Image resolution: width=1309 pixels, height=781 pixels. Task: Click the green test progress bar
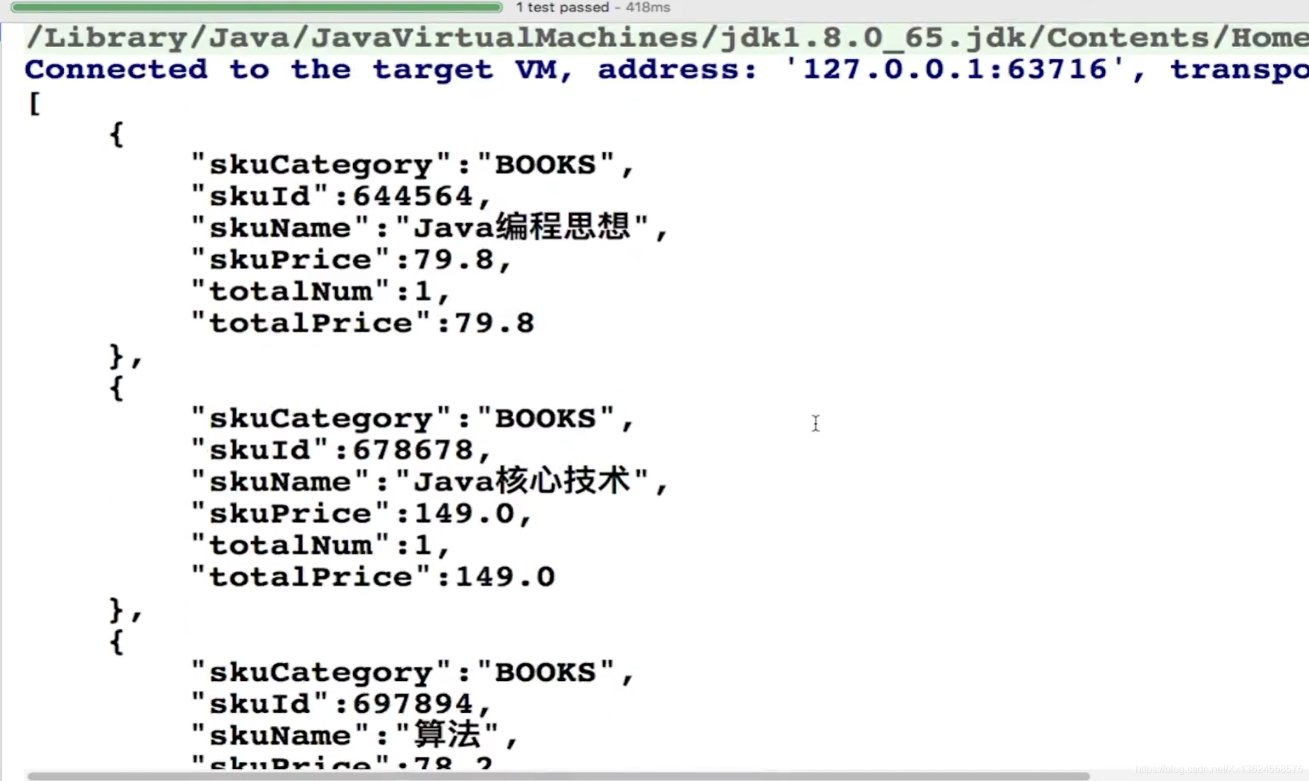[256, 8]
